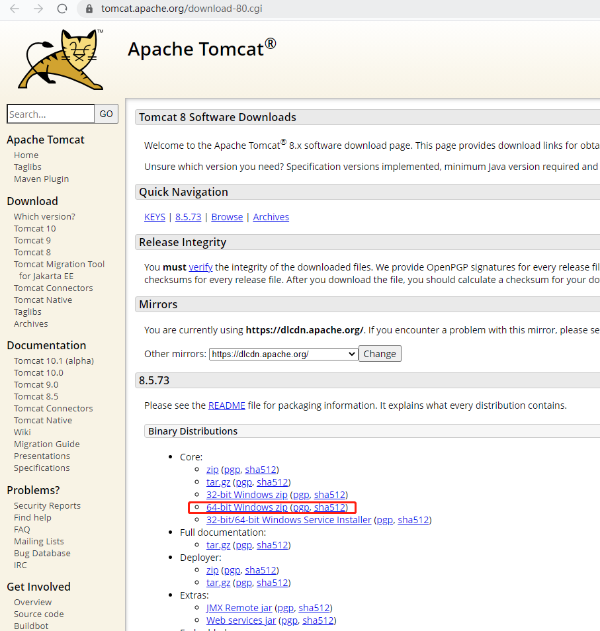Open the Find help link
Viewport: 600px width, 631px height.
pyautogui.click(x=32, y=517)
